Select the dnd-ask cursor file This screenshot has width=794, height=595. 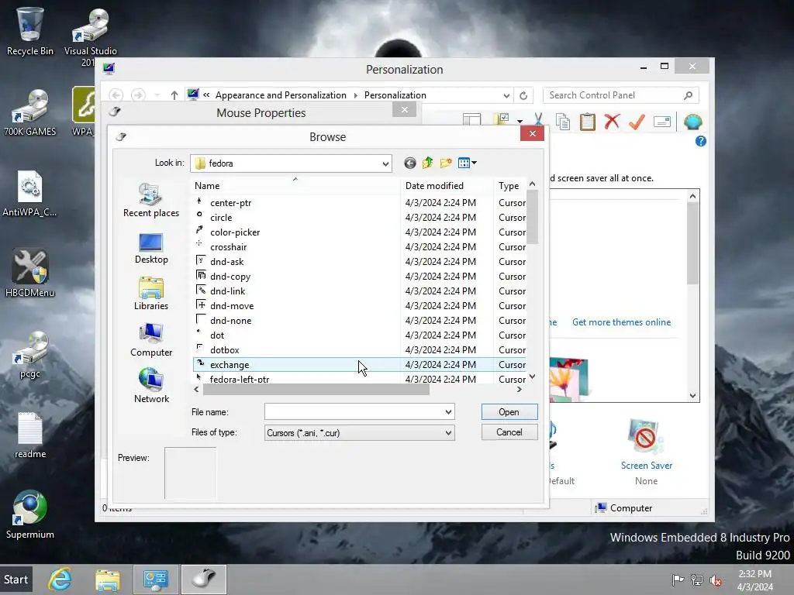[226, 262]
